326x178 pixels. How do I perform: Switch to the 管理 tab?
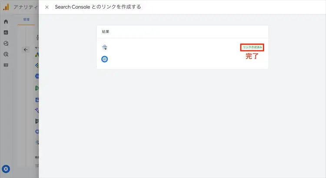coord(27,20)
